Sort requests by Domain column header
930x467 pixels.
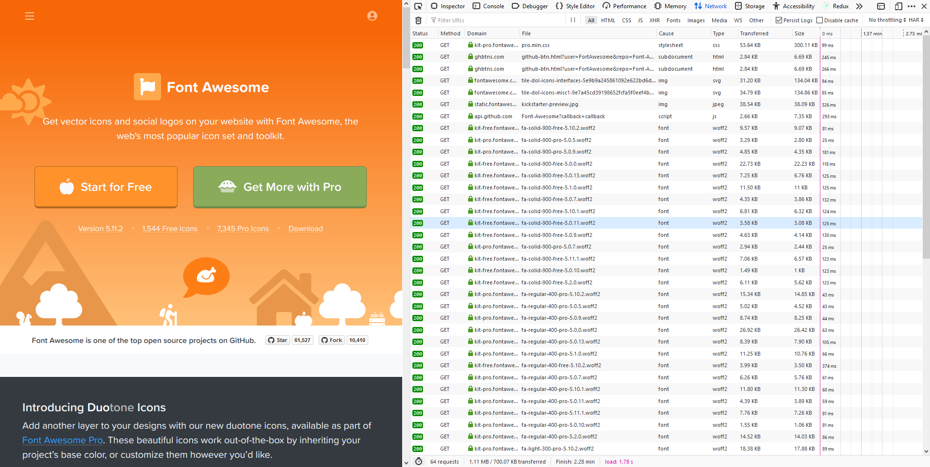492,33
